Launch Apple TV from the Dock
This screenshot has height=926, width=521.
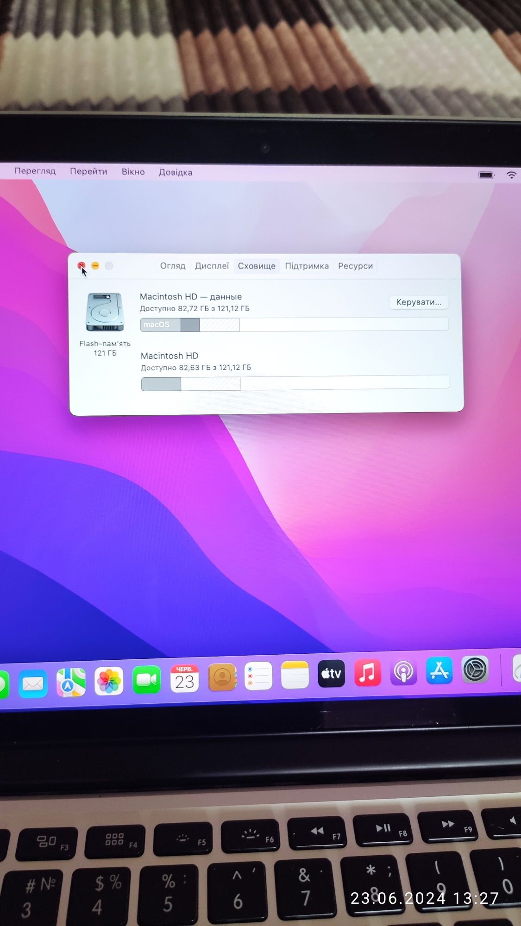[331, 674]
